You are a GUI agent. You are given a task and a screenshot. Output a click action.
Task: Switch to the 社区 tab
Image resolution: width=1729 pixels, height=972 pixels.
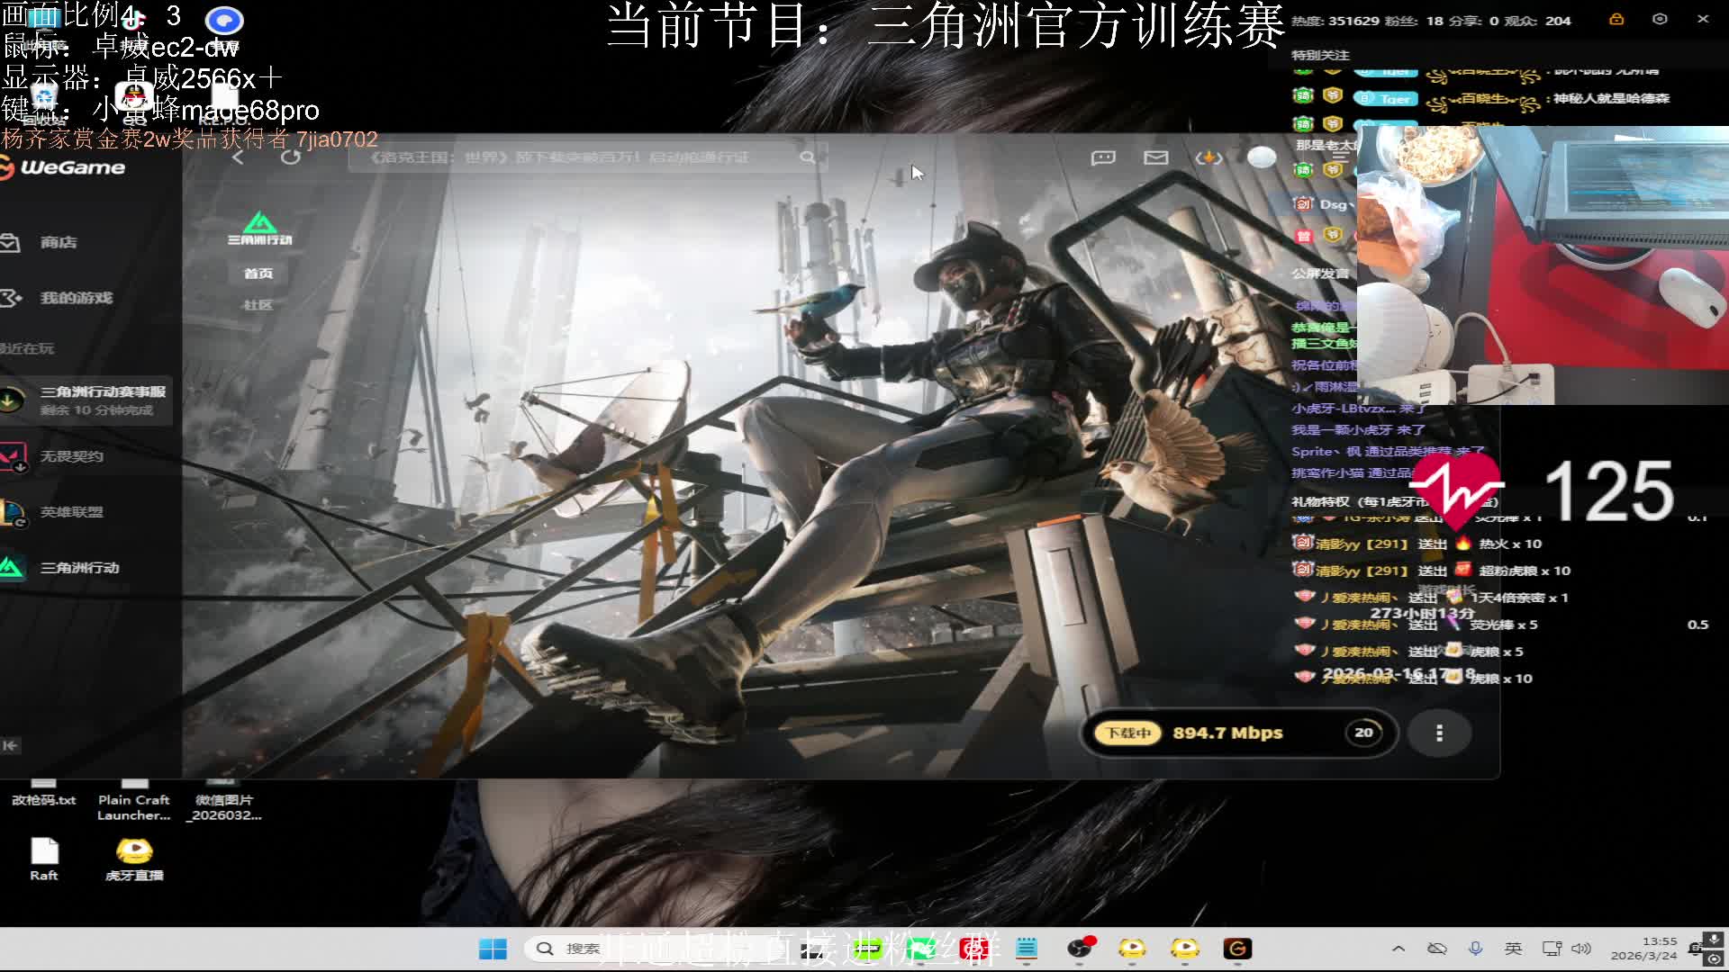coord(258,305)
